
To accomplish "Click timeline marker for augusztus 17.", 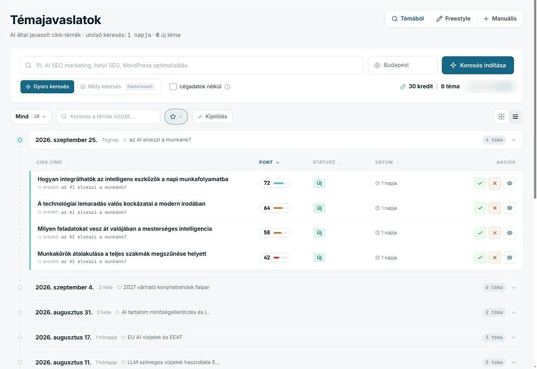I will [x=20, y=338].
